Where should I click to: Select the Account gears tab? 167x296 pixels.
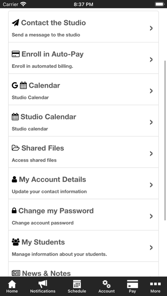coord(107,287)
